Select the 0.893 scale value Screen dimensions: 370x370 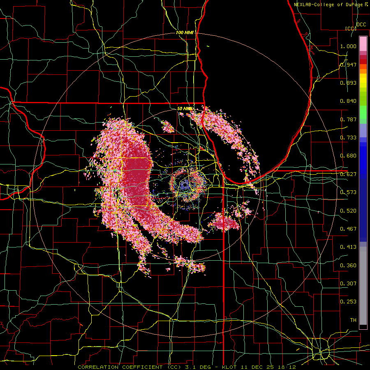click(348, 83)
